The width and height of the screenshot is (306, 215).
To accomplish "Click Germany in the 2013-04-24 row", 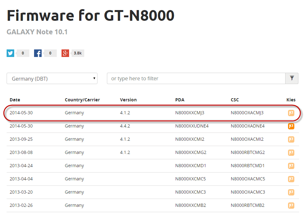I will click(x=74, y=166).
